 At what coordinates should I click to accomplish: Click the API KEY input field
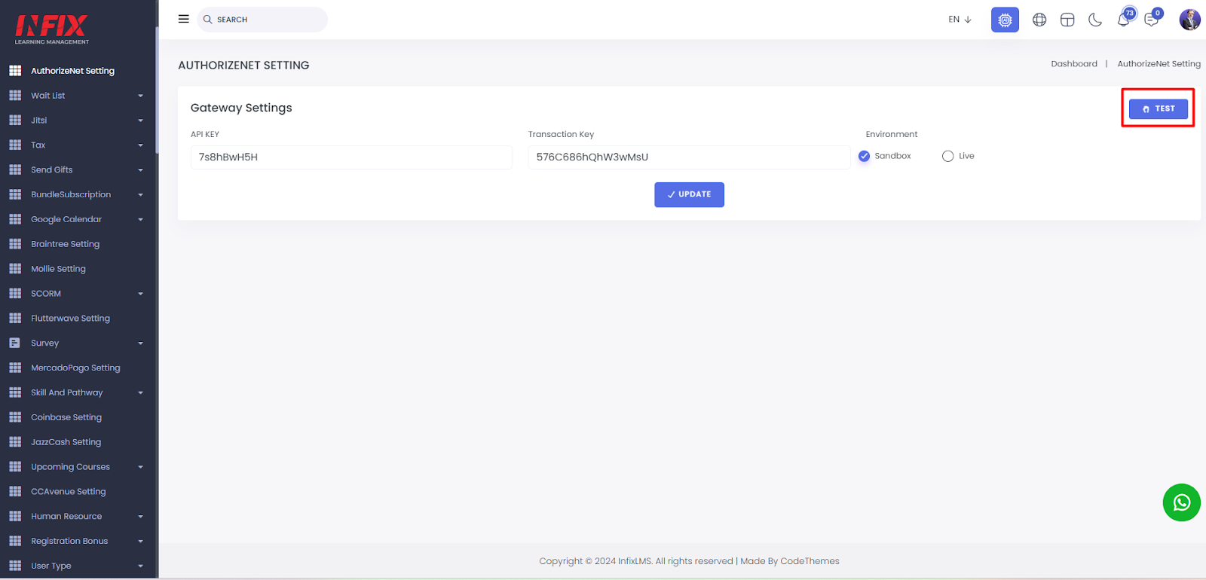pyautogui.click(x=351, y=157)
